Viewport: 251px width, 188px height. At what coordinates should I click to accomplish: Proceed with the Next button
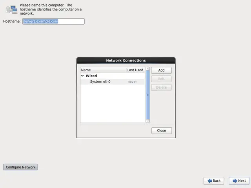coord(239,181)
